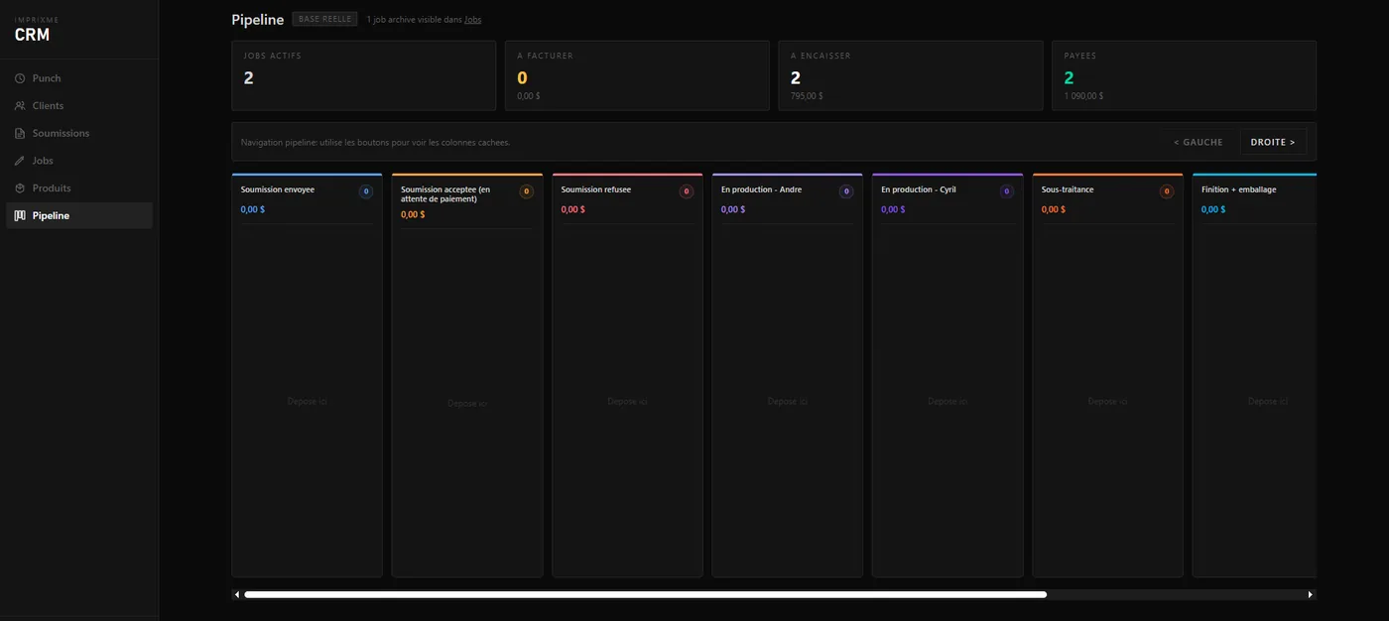Click the pipeline horizontal scrollbar thumb
The height and width of the screenshot is (621, 1389).
[x=645, y=595]
